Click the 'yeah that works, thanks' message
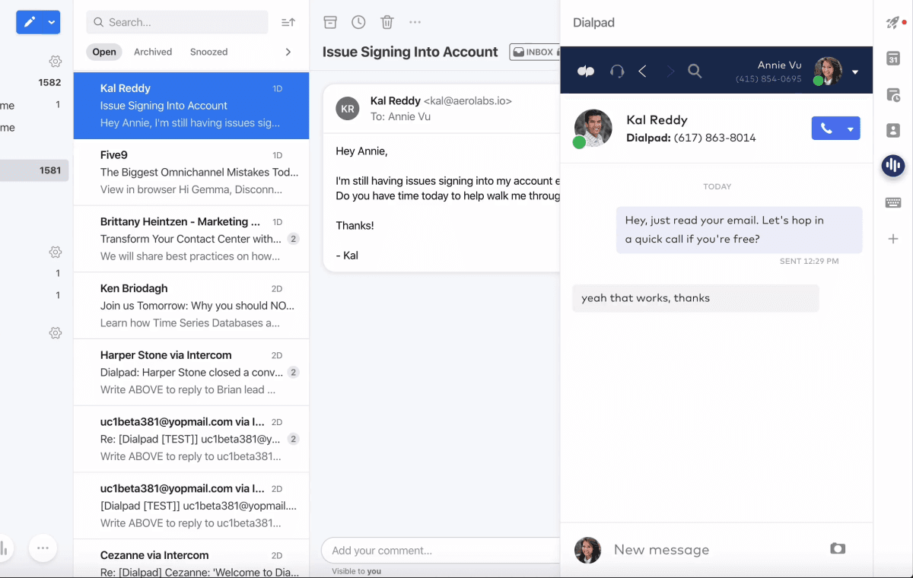The width and height of the screenshot is (913, 578). coord(695,298)
